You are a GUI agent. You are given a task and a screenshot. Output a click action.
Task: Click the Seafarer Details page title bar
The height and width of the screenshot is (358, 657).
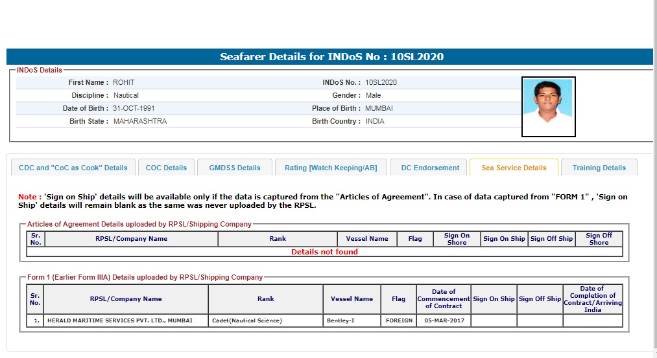(331, 57)
